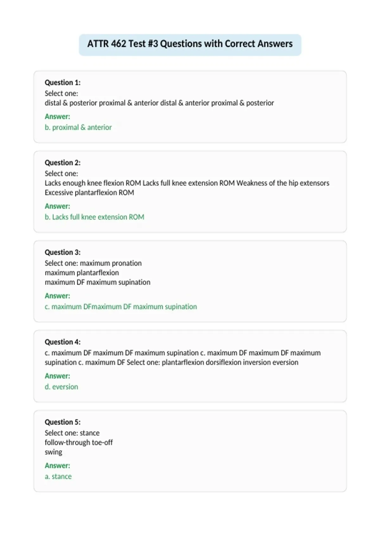Click answer 'd. eversion'
The height and width of the screenshot is (538, 380).
[61, 387]
